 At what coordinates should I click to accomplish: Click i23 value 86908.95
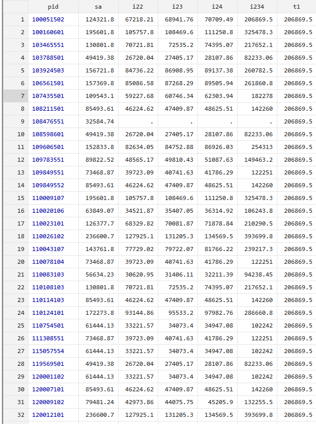click(x=178, y=70)
